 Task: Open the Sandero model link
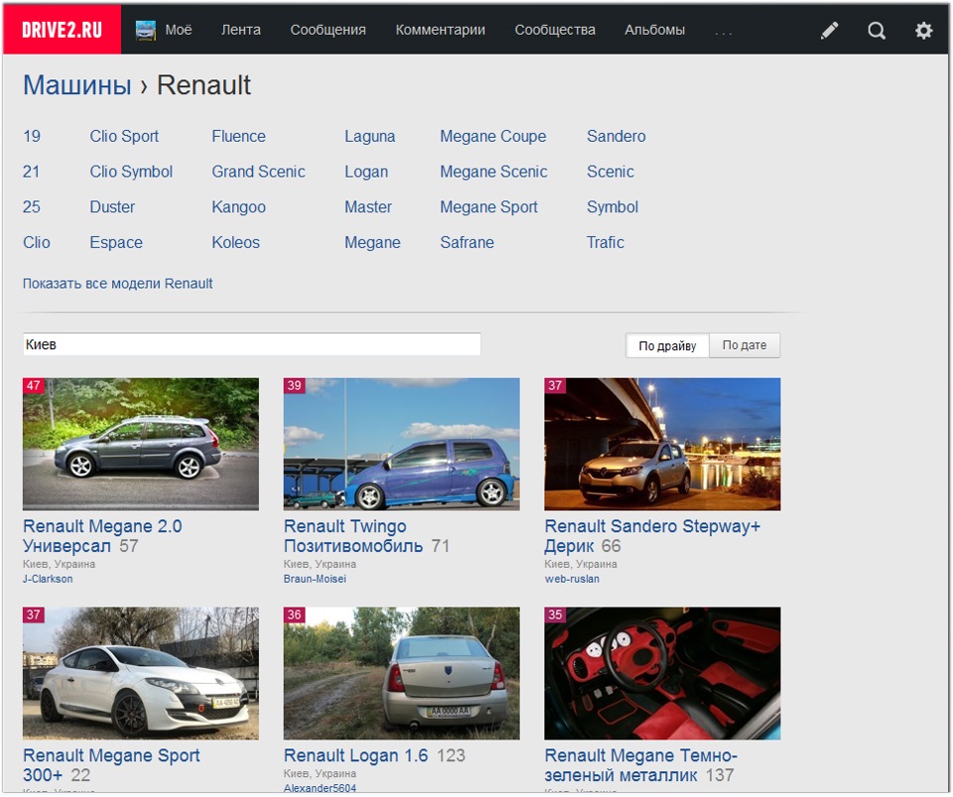(x=616, y=136)
